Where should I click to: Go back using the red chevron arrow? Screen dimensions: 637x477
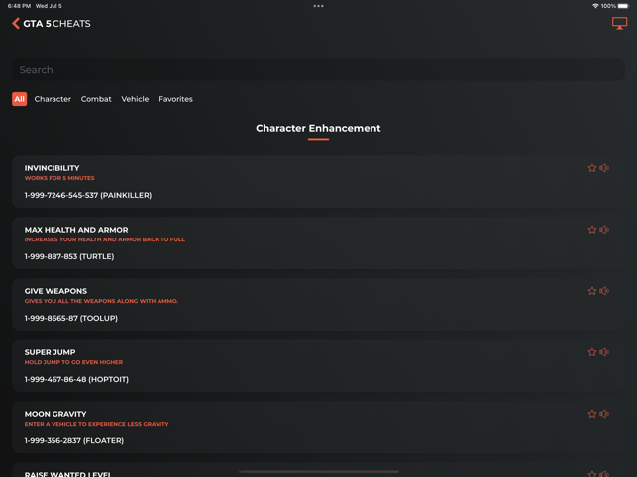[16, 23]
